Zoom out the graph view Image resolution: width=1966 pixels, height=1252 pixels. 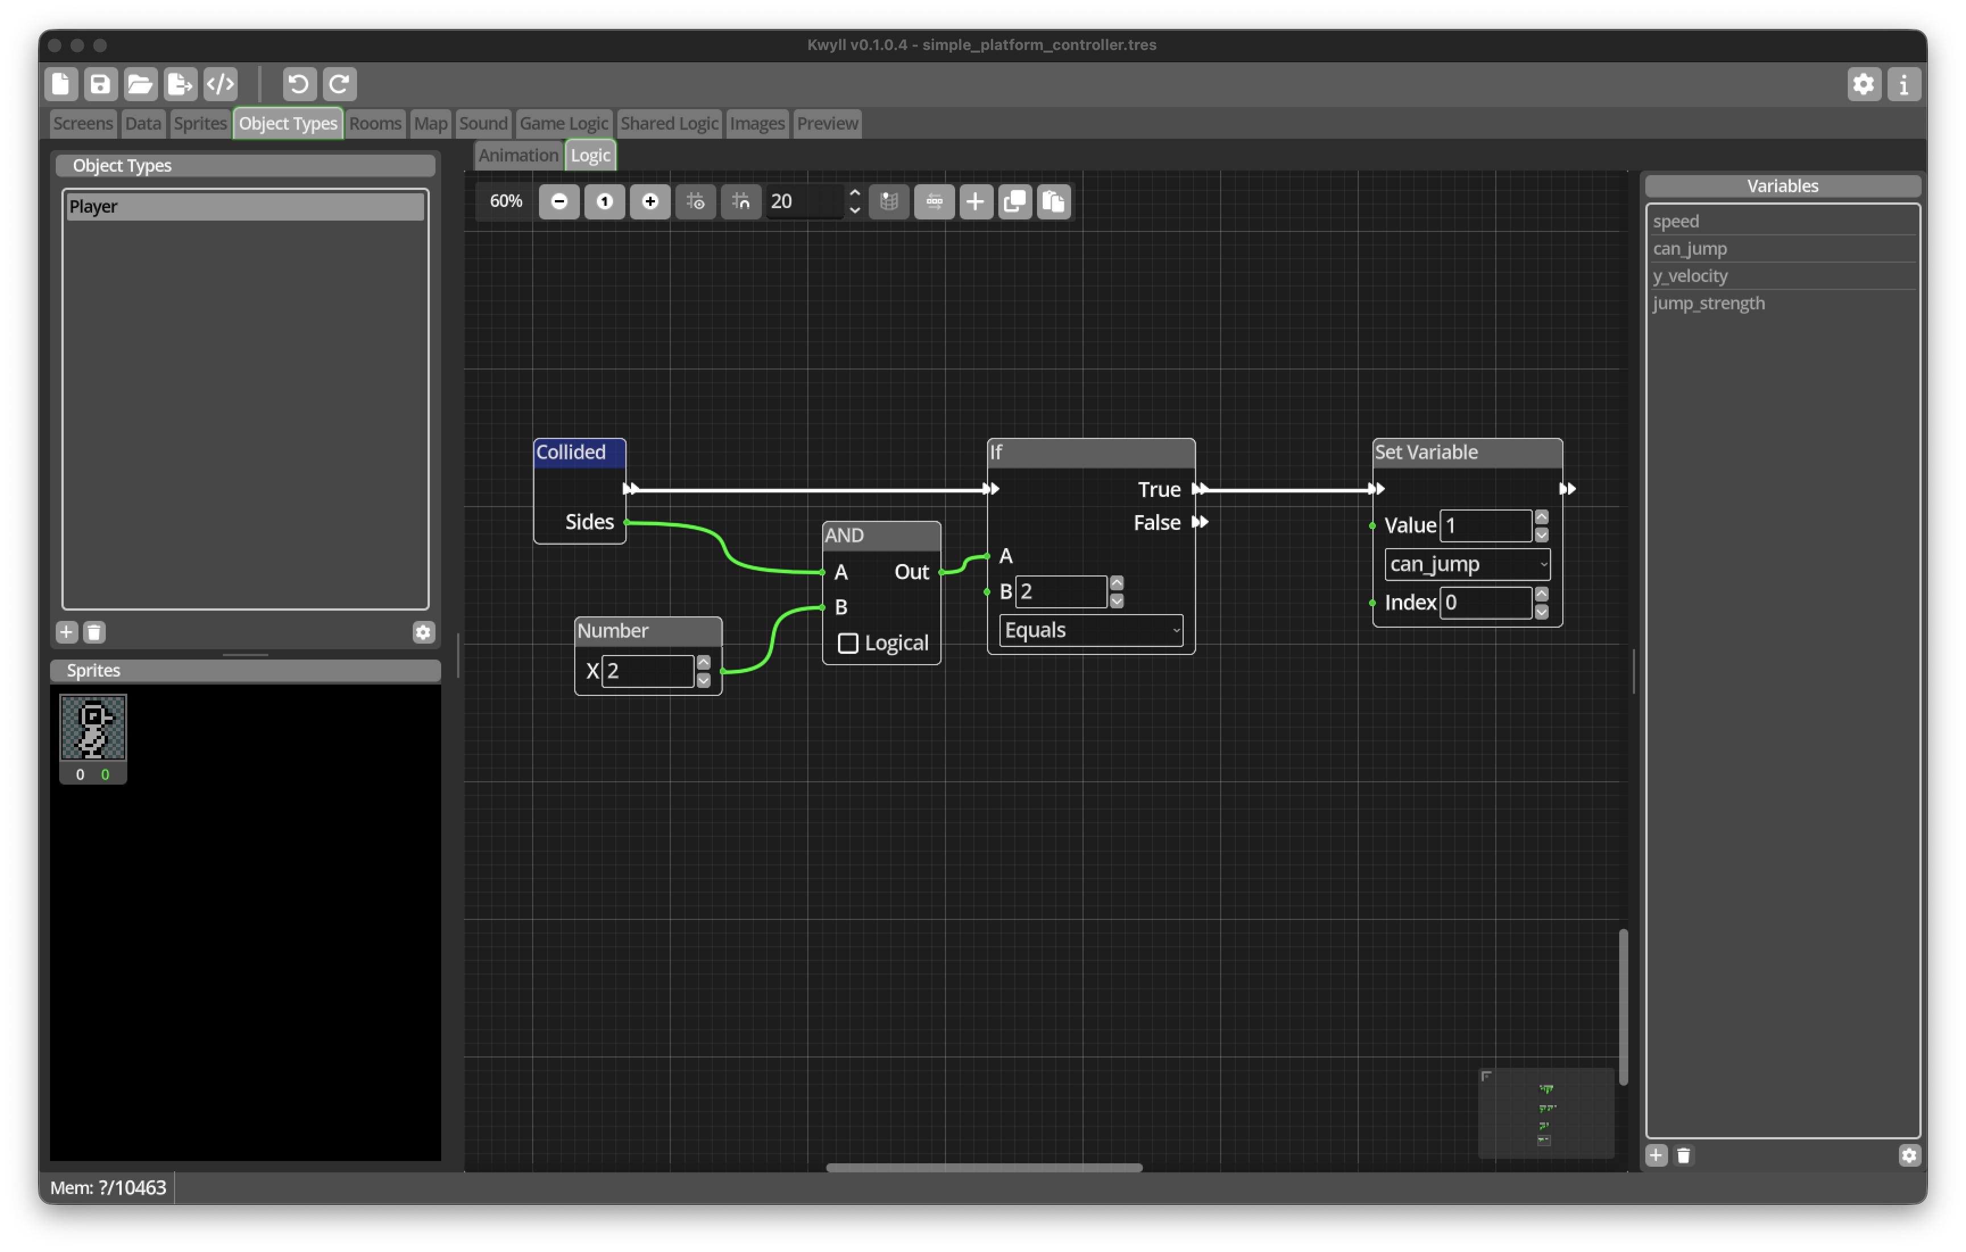tap(559, 201)
